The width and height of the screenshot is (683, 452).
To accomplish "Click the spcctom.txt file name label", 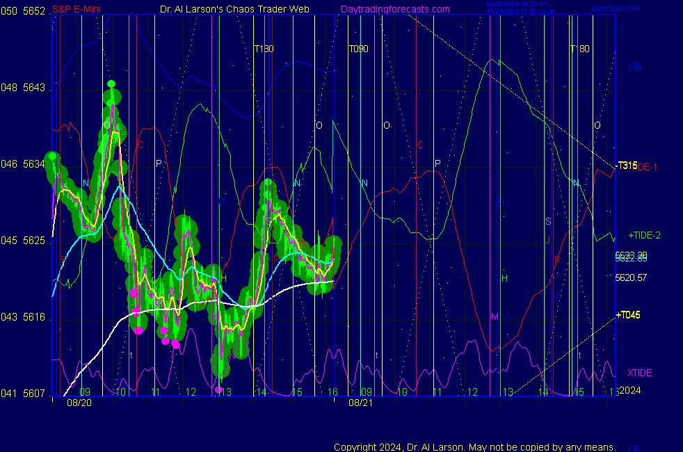I will coord(615,8).
